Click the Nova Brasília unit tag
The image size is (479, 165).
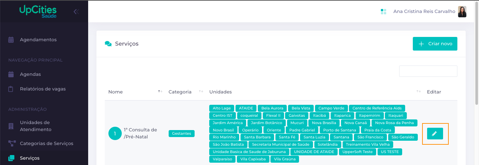point(324,123)
